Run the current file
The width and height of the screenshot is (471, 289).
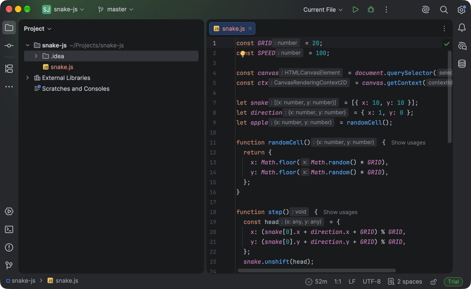point(355,10)
